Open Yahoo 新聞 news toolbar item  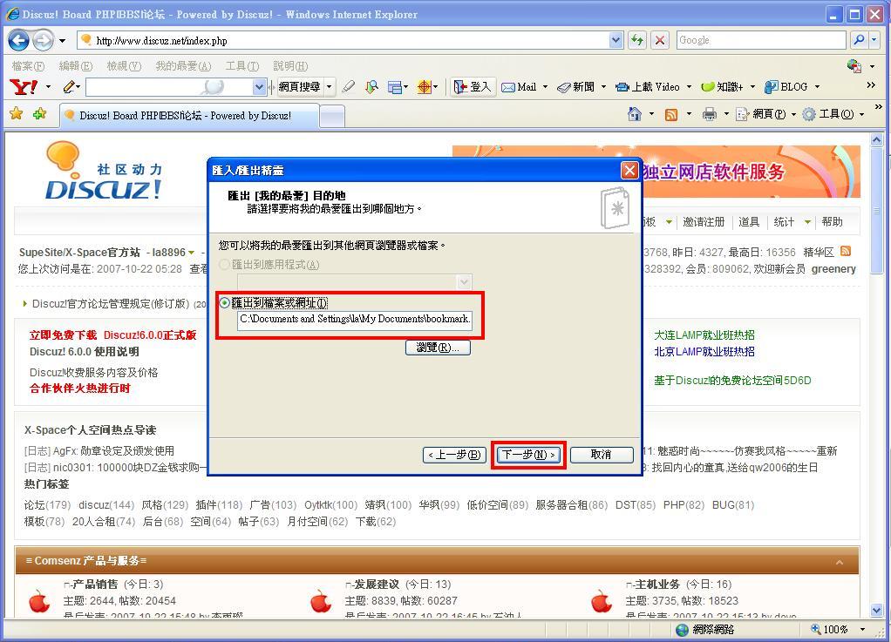(576, 87)
